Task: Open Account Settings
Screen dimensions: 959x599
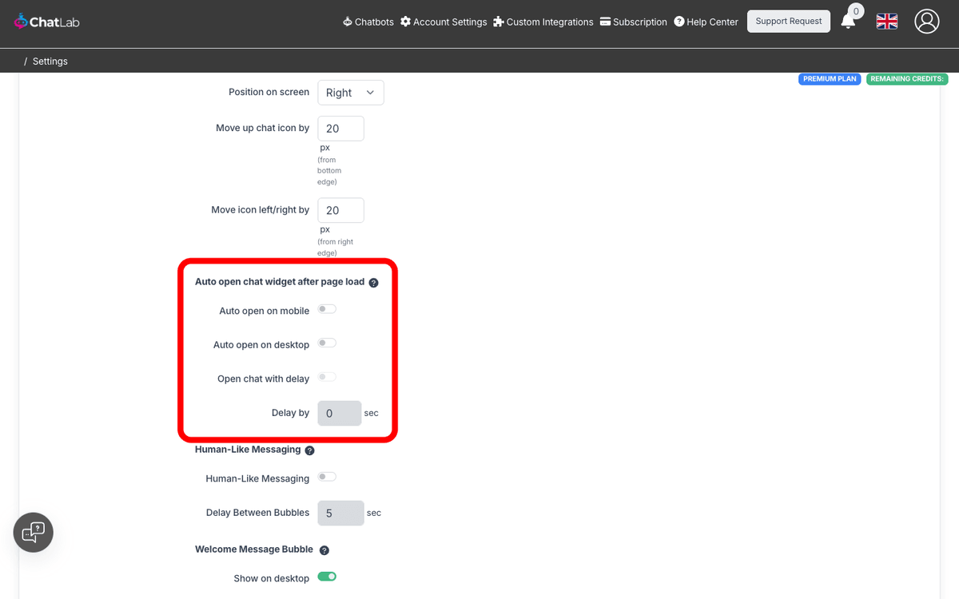Action: point(444,22)
